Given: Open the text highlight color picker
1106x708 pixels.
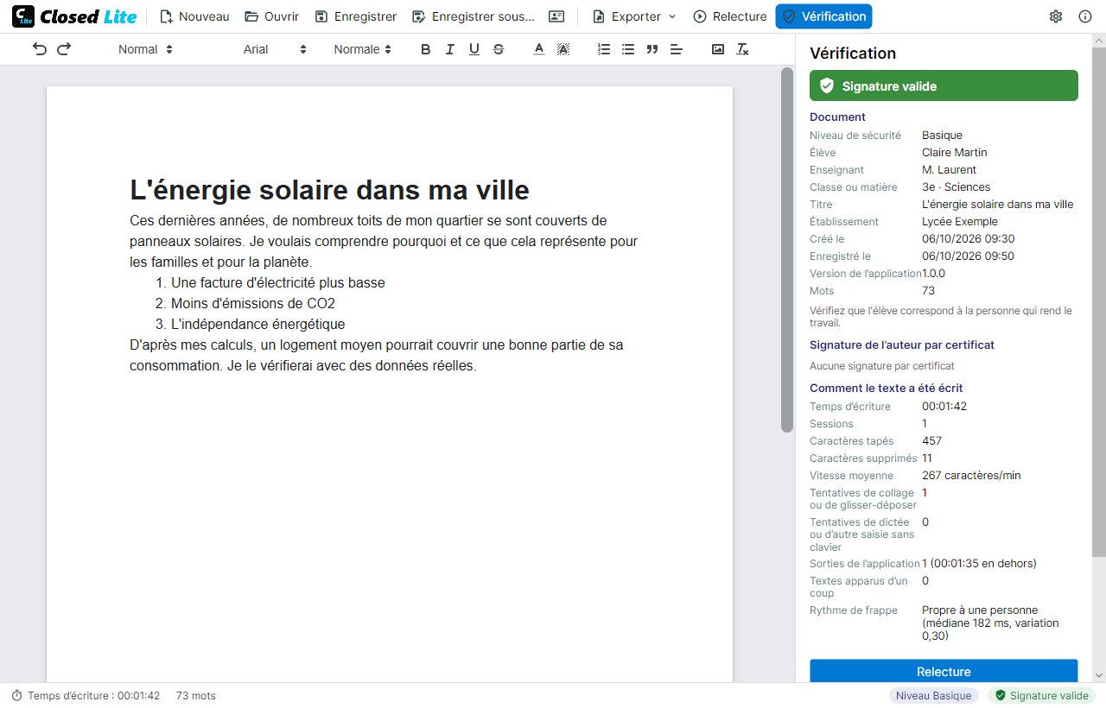Looking at the screenshot, I should (x=563, y=49).
